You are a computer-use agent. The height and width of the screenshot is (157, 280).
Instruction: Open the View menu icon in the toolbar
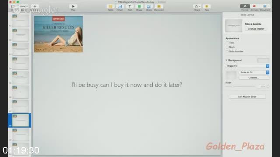point(13,7)
